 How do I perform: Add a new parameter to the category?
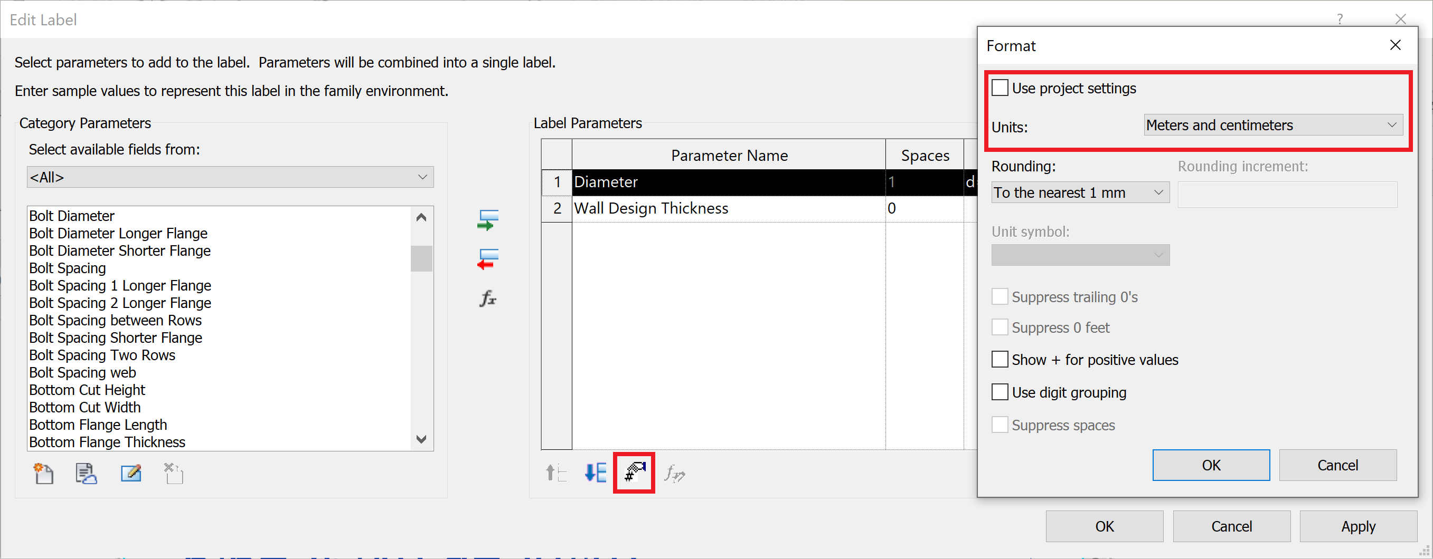[x=43, y=473]
